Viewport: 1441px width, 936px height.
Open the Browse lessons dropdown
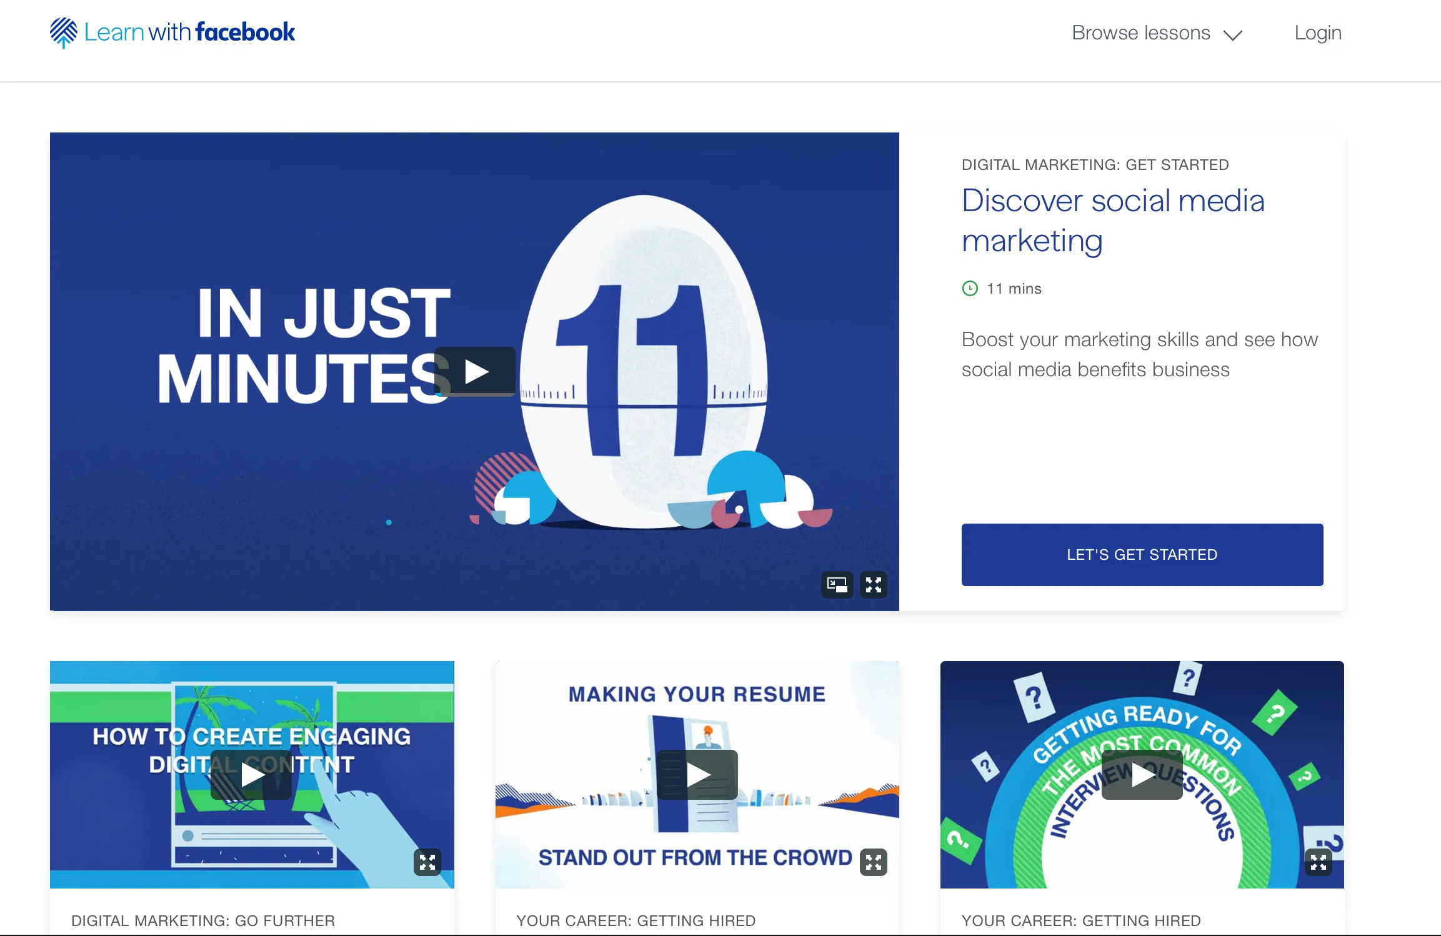pos(1140,32)
